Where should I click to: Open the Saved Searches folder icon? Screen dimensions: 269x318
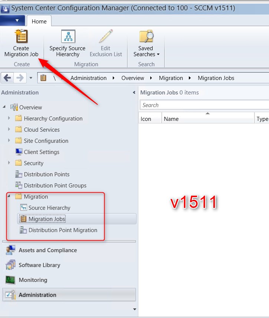(147, 36)
